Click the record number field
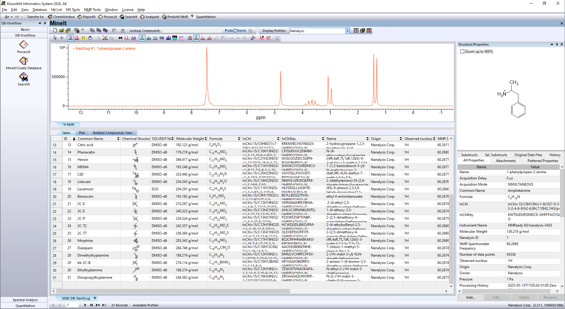 [72, 305]
